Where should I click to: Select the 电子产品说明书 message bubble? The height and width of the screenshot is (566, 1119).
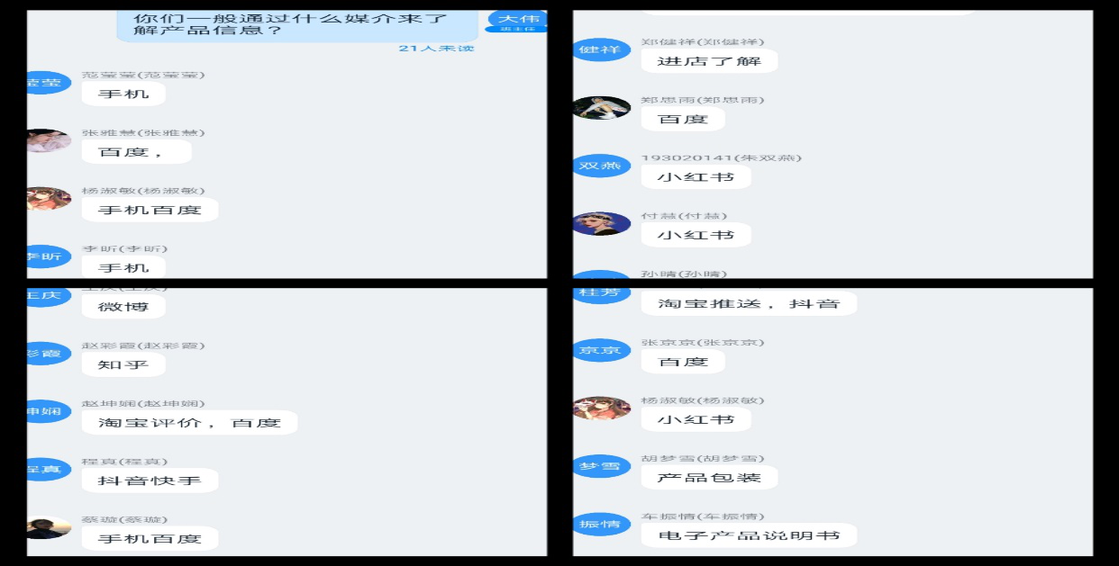pos(749,535)
